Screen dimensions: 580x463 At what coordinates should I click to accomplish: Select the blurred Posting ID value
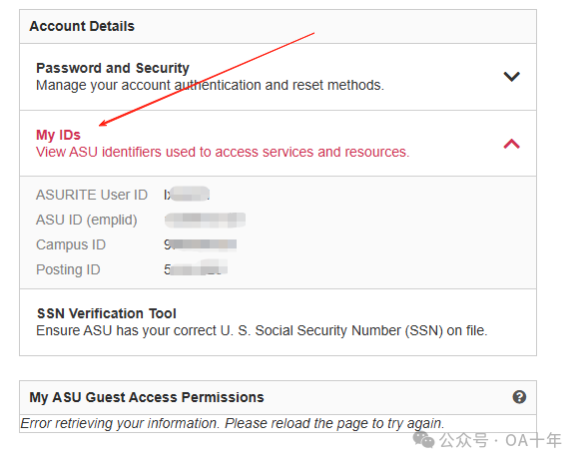(x=196, y=268)
